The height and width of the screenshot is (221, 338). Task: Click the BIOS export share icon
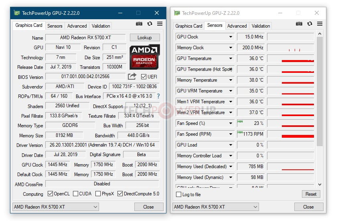tap(132, 76)
